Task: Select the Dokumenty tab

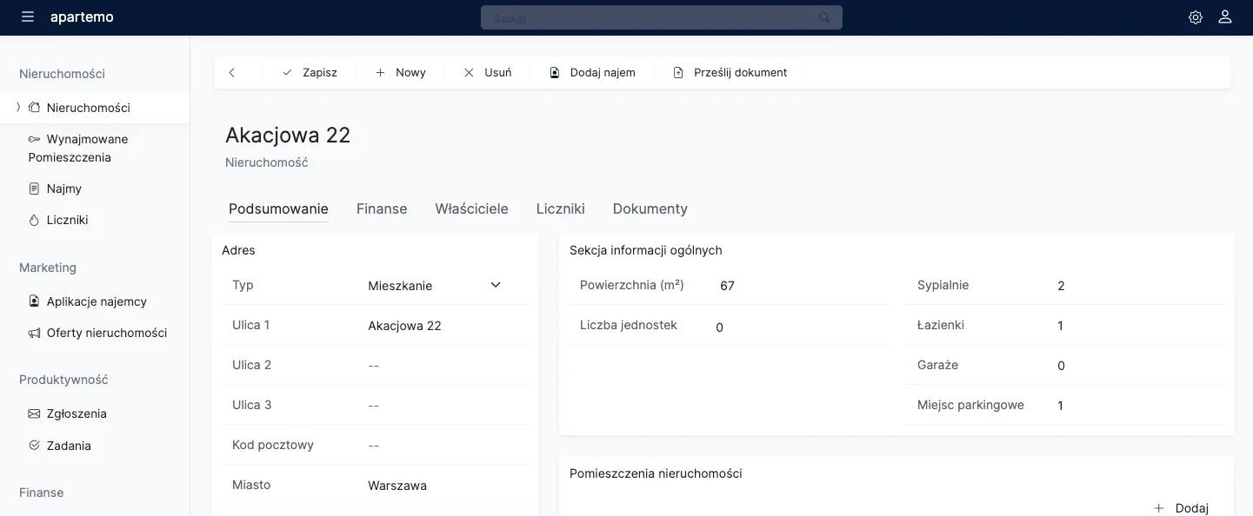Action: 650,209
